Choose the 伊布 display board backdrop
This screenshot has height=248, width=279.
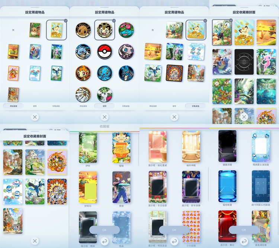click(x=88, y=148)
